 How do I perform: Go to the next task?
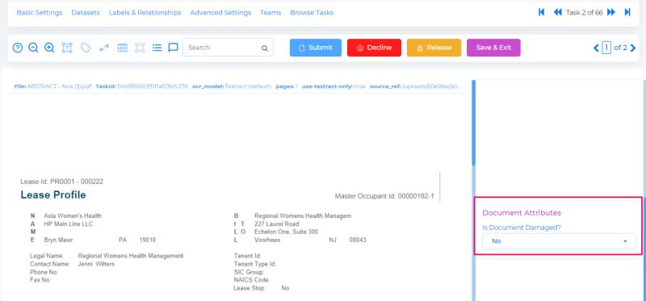pyautogui.click(x=611, y=12)
